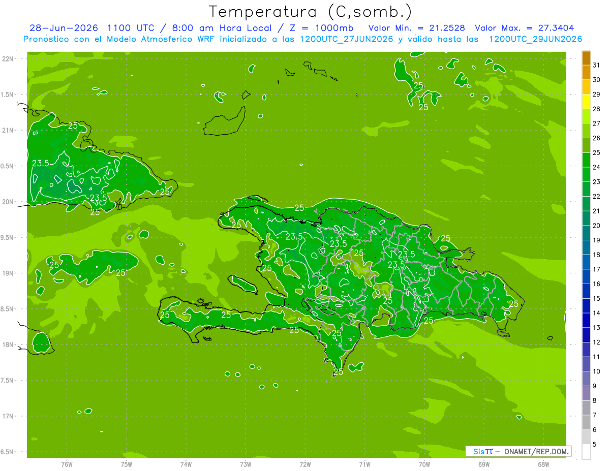Click the "76W" longitude axis label
Image resolution: width=610 pixels, height=471 pixels.
tap(67, 464)
